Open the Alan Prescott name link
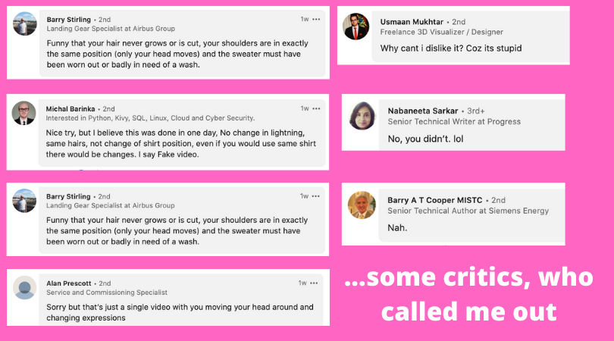The image size is (614, 341). pyautogui.click(x=69, y=283)
